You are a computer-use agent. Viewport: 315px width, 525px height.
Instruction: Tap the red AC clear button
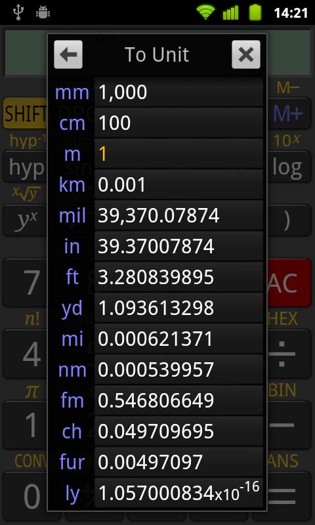[289, 283]
